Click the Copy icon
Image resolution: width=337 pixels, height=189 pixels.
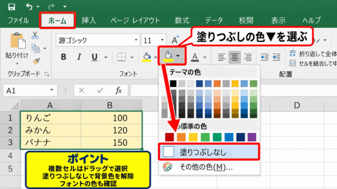[x=36, y=48]
